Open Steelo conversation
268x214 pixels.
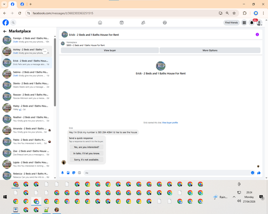point(27,85)
